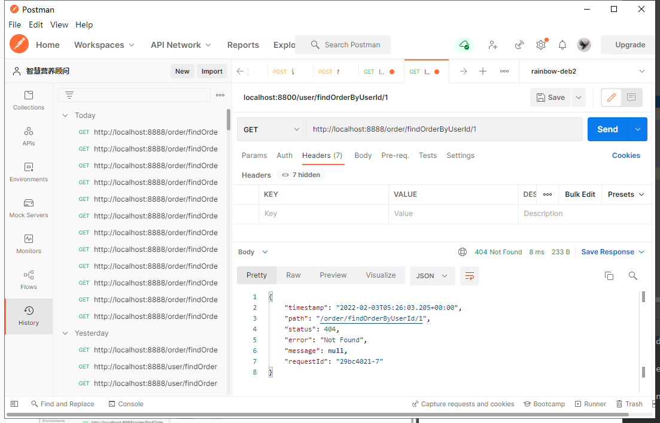Open the Flows sidebar section
This screenshot has width=660, height=423.
[x=29, y=280]
